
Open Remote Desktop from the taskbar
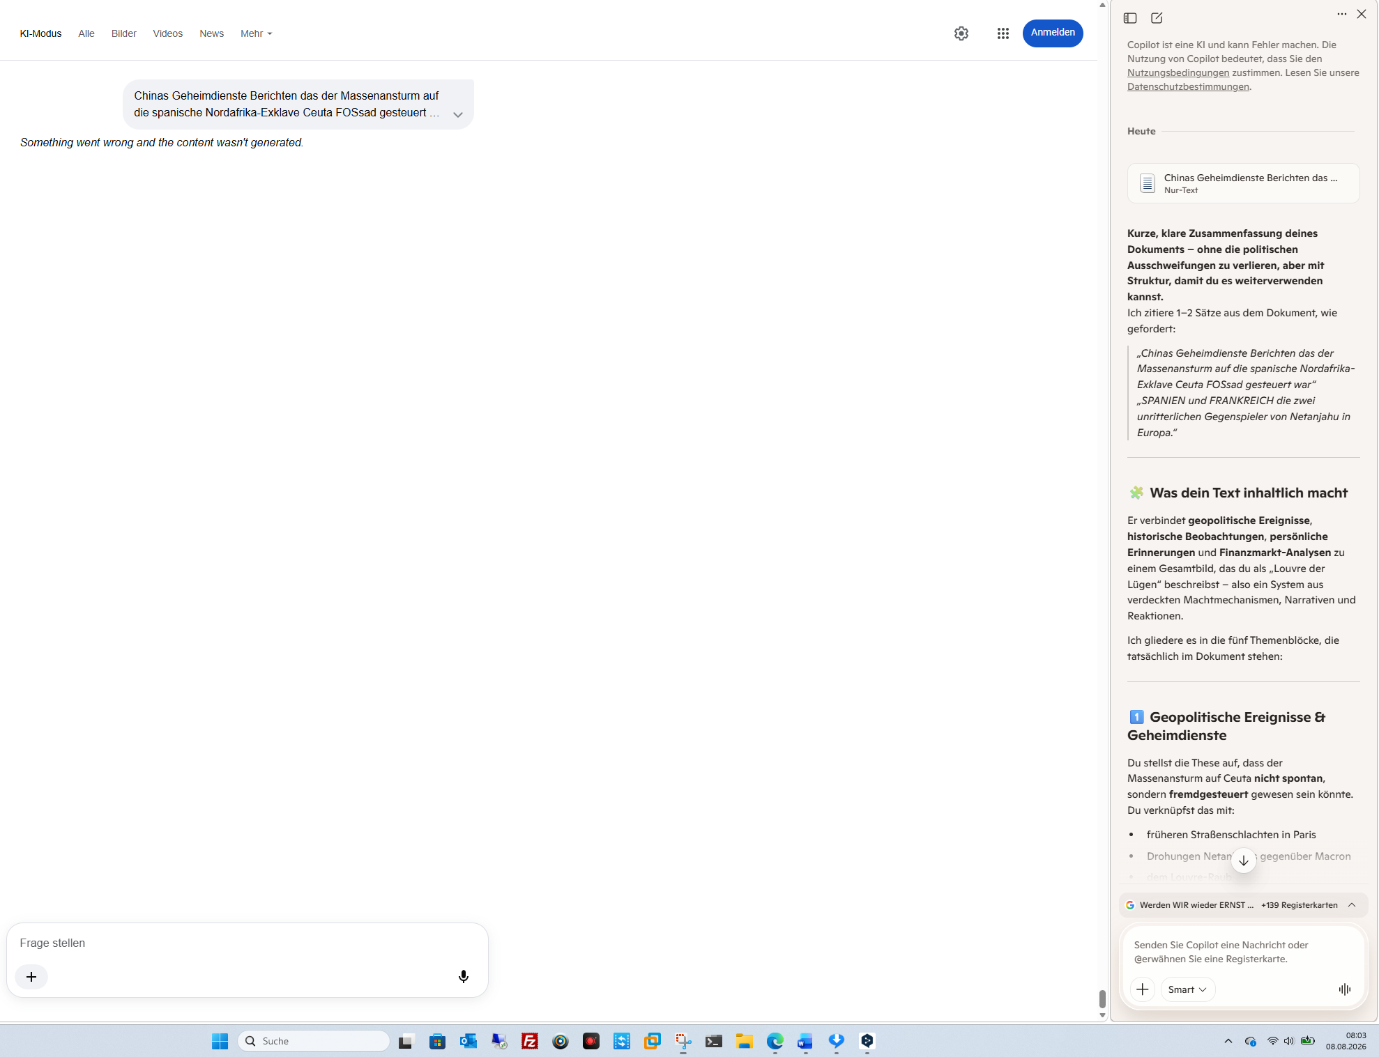pos(499,1041)
